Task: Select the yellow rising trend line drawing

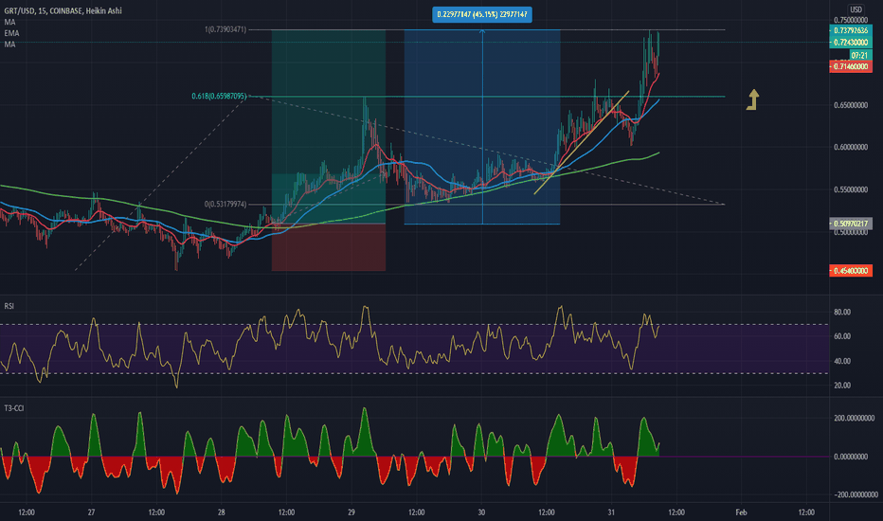Action: click(581, 142)
